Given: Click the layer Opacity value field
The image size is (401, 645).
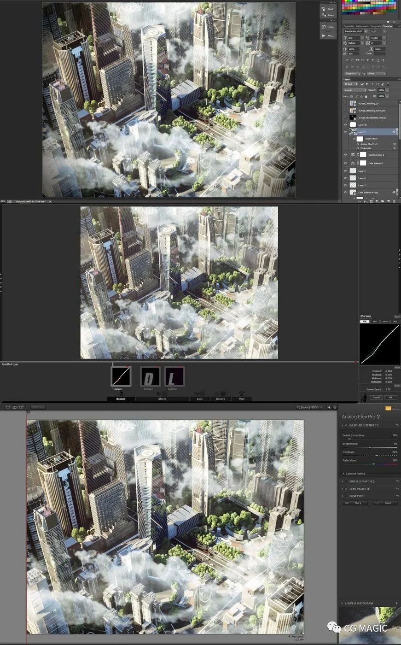Looking at the screenshot, I should point(381,90).
